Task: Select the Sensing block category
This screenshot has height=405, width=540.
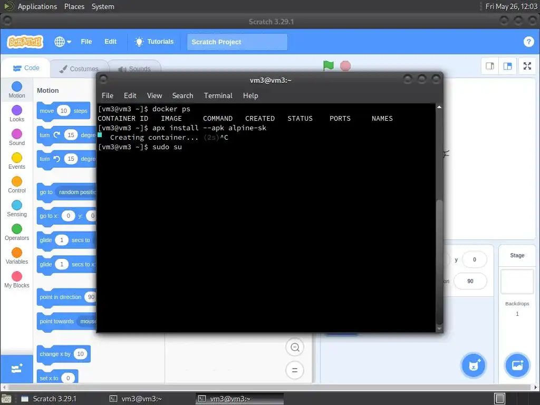Action: coord(16,209)
